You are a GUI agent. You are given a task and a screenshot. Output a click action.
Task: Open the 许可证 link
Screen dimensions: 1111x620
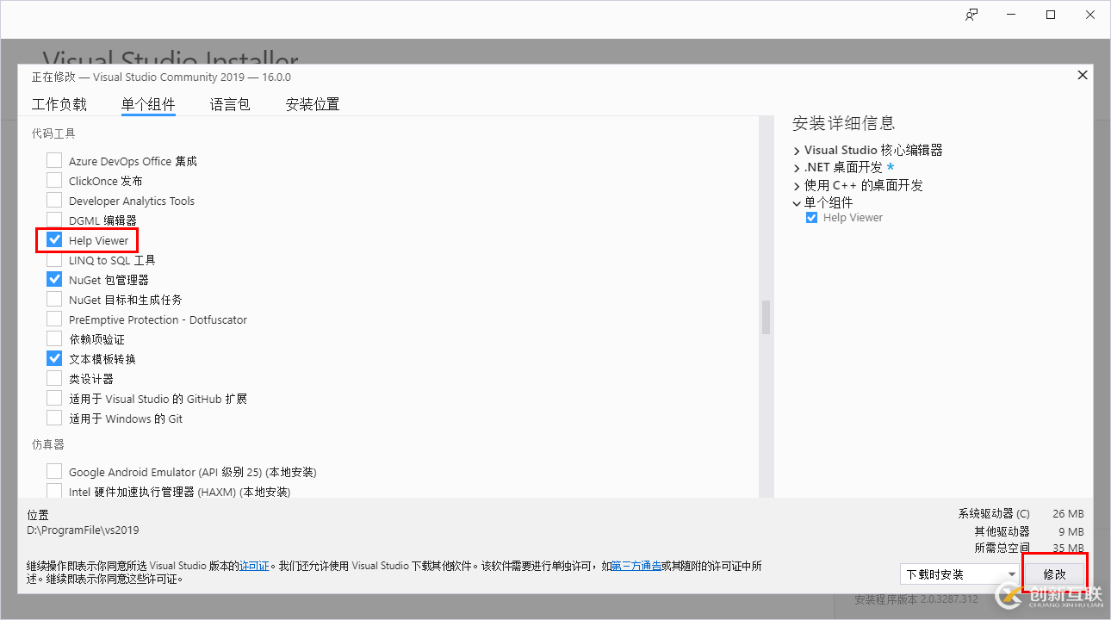click(x=254, y=566)
